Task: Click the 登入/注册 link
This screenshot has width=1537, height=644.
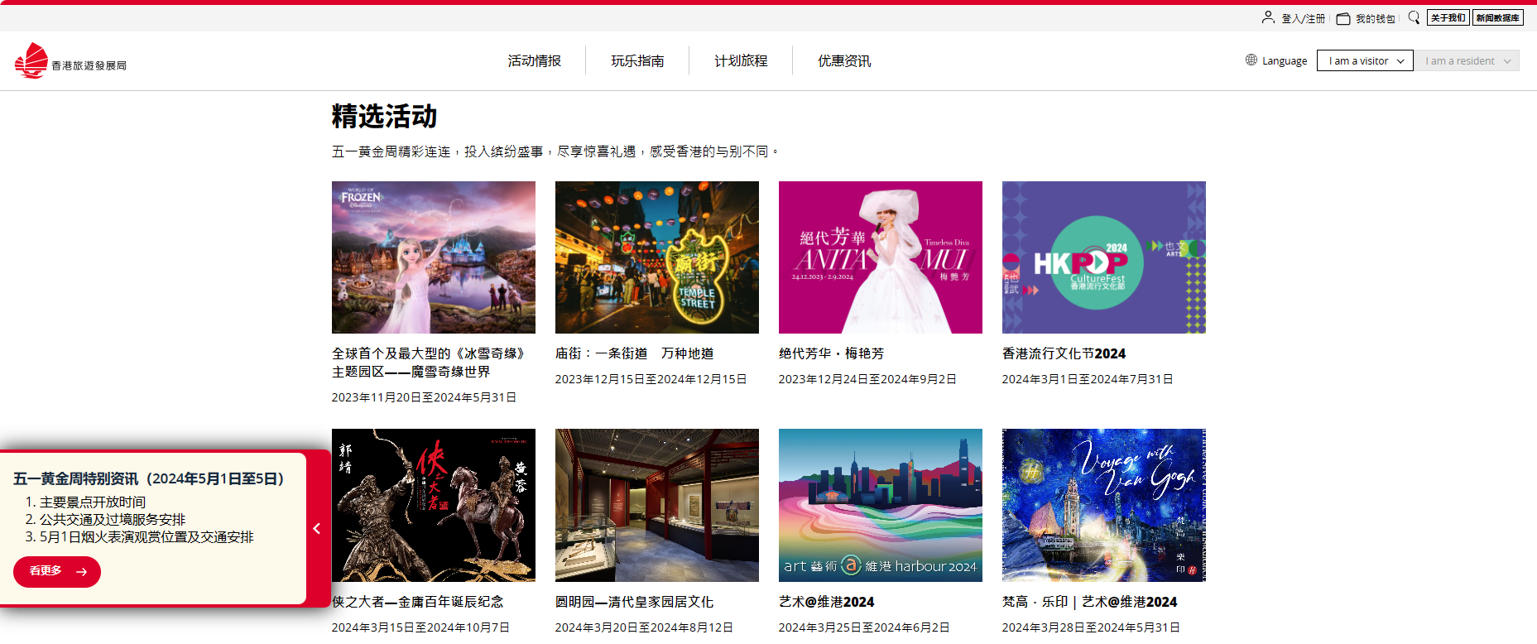Action: [1303, 18]
